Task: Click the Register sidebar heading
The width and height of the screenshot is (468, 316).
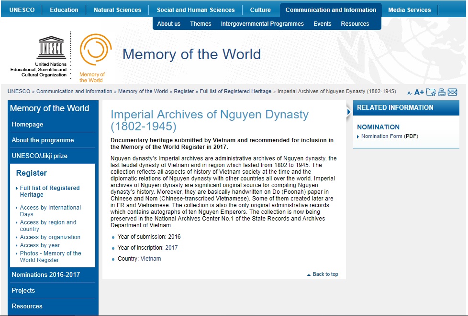Action: tap(31, 173)
